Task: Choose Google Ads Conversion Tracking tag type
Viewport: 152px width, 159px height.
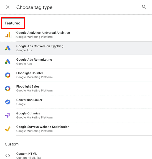Action: pyautogui.click(x=76, y=48)
